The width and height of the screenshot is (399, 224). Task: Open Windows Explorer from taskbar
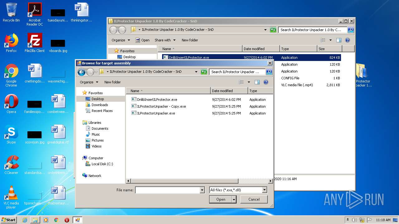coord(35,220)
